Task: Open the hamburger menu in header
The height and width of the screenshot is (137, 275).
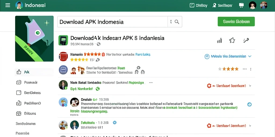Action: 8,5
